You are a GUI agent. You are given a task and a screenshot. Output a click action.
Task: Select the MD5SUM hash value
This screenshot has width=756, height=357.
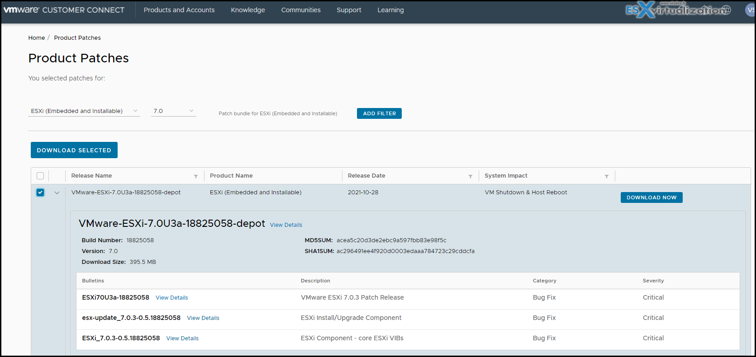391,240
